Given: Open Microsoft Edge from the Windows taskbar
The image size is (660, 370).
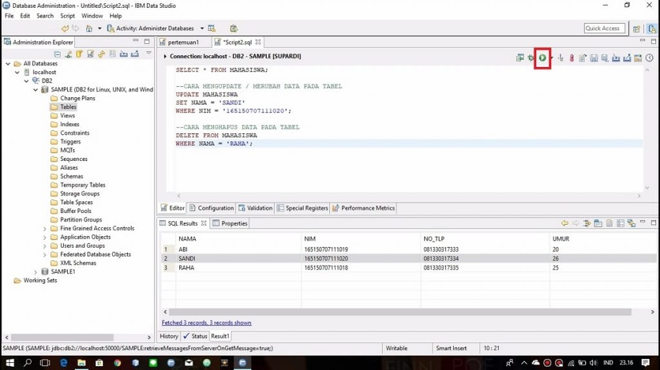Looking at the screenshot, I should pos(64,363).
